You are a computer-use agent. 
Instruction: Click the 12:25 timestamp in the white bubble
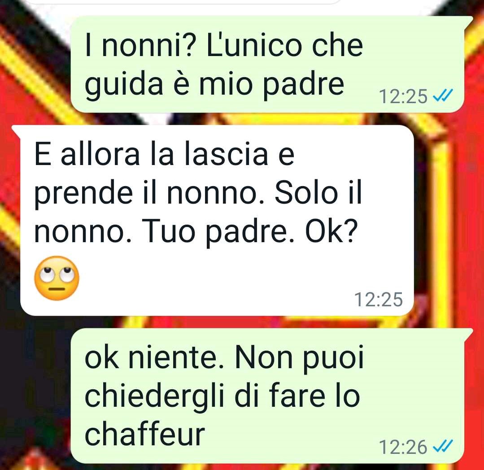pyautogui.click(x=379, y=299)
